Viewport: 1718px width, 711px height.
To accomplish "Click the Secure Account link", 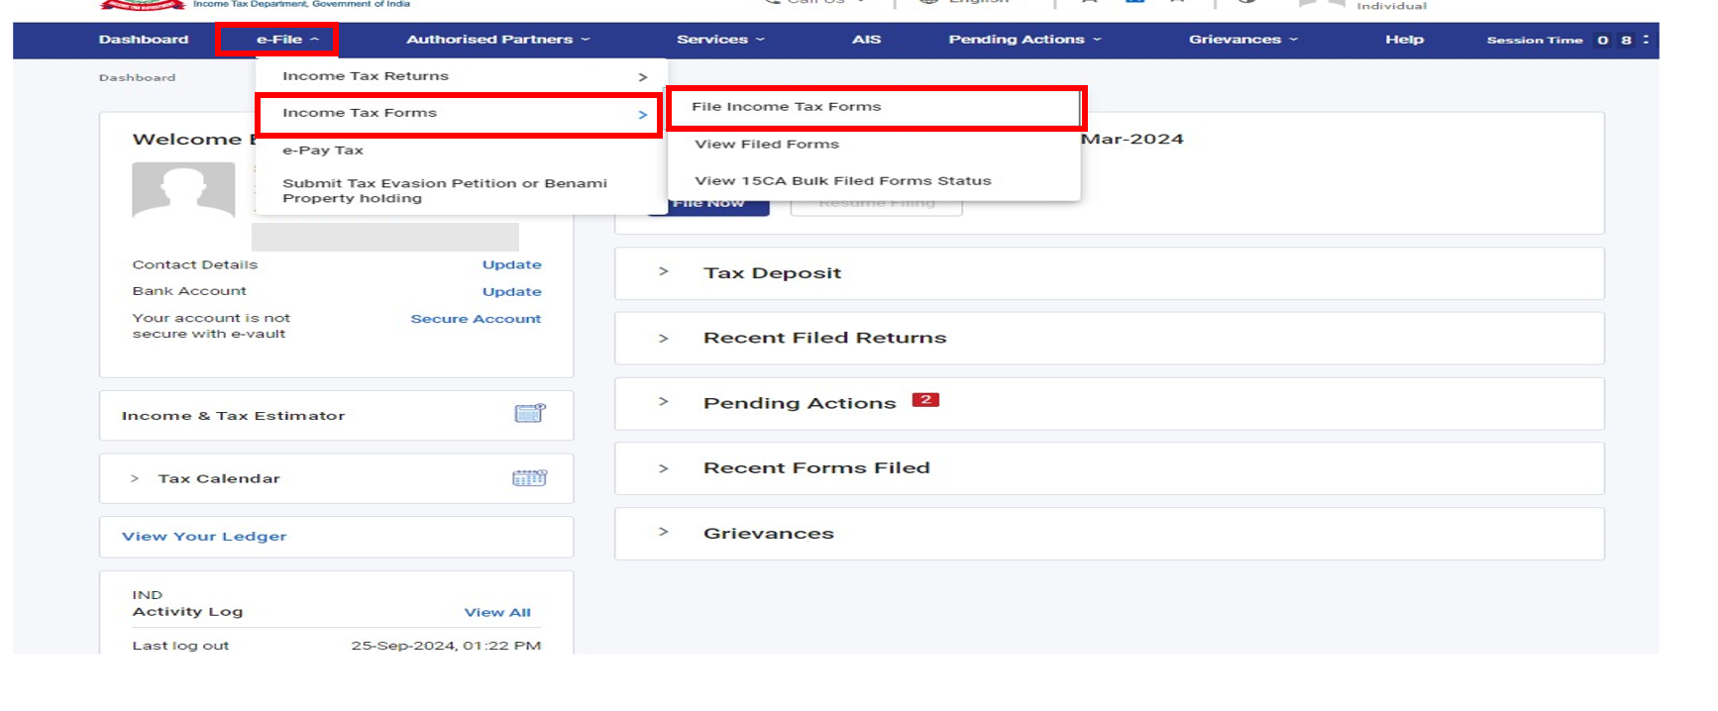I will [476, 319].
